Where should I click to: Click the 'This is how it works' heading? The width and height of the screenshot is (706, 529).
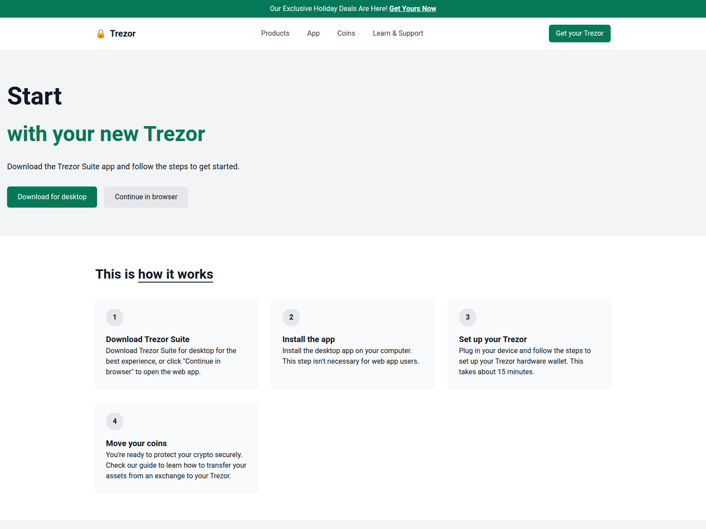coord(154,274)
